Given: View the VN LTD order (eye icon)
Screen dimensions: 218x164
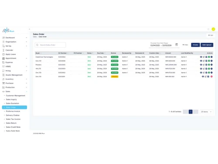Looking at the screenshot, I should click(201, 69).
